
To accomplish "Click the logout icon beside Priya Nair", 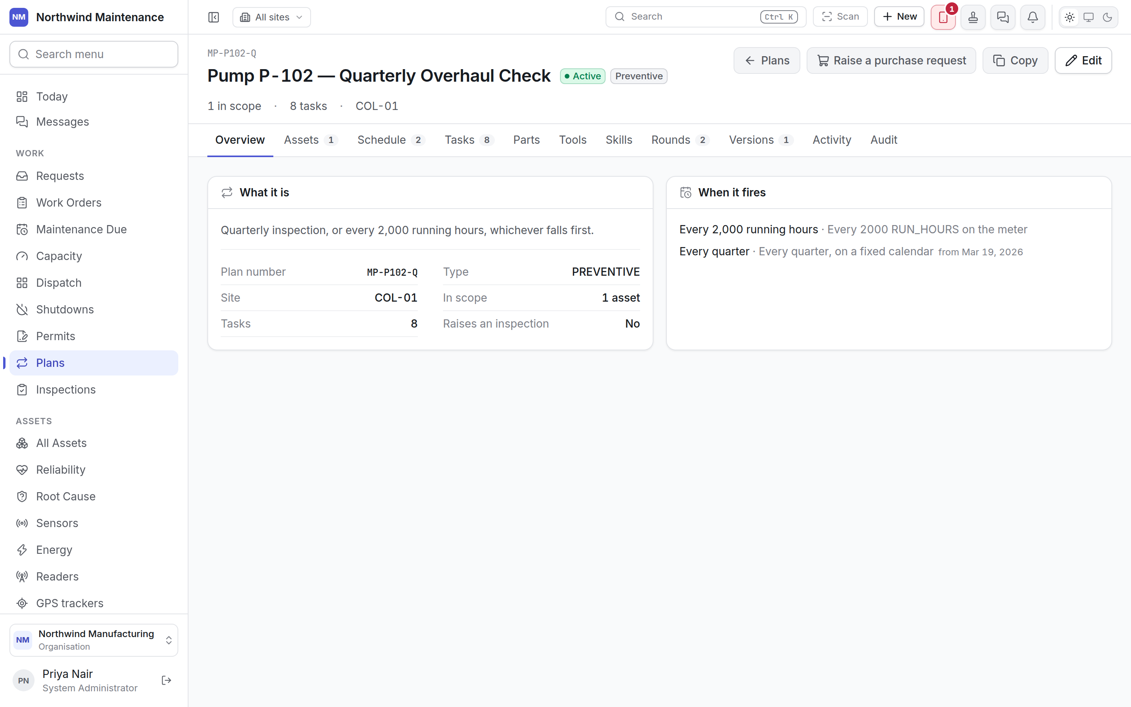I will 167,680.
